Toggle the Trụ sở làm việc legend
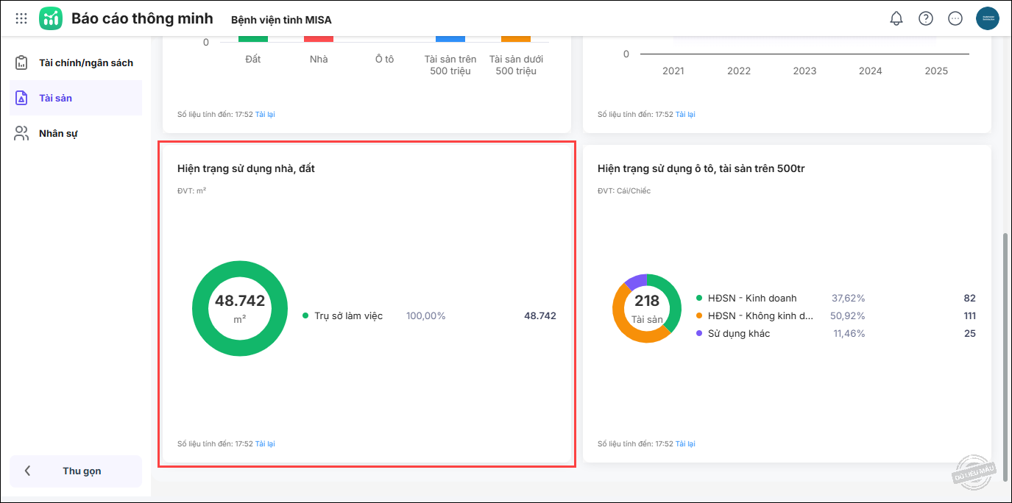The image size is (1012, 503). click(x=347, y=315)
